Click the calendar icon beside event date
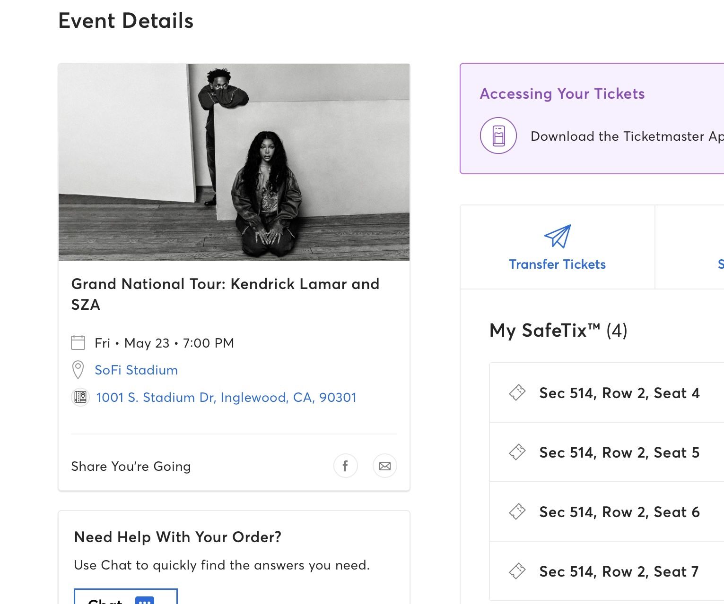The image size is (724, 604). (x=78, y=342)
